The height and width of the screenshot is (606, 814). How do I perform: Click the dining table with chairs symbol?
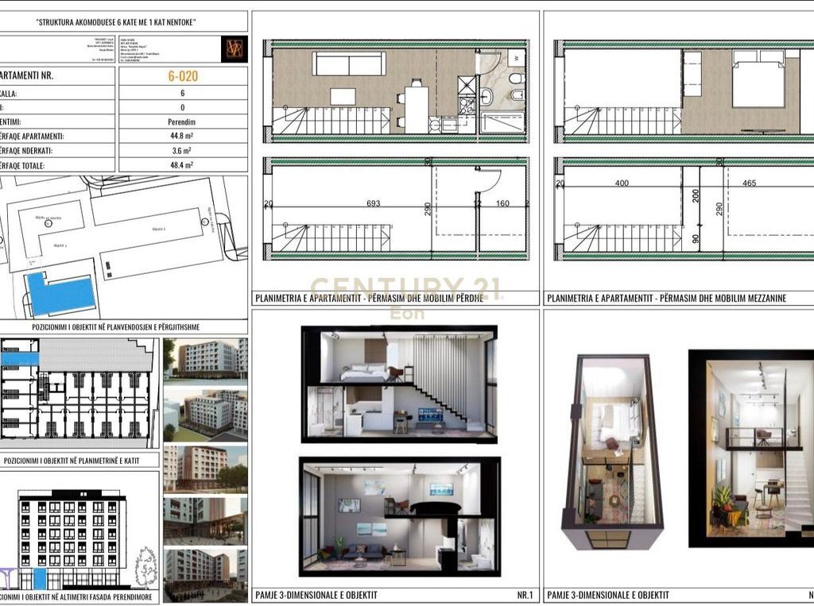(413, 106)
